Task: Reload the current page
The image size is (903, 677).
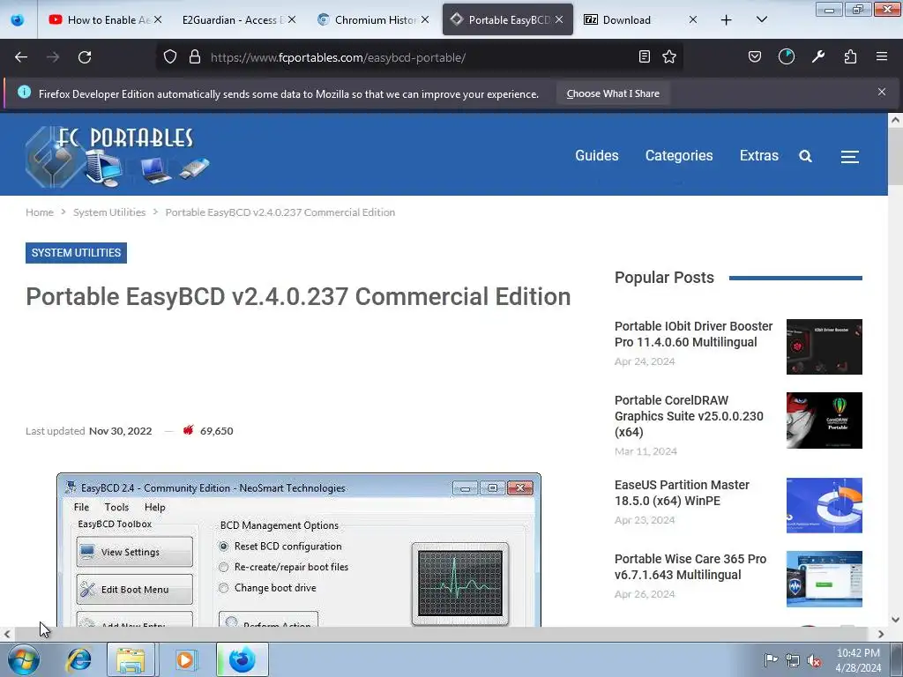Action: click(85, 57)
